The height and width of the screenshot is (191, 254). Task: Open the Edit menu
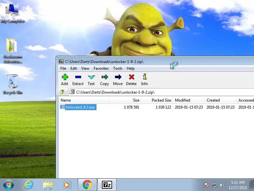click(x=74, y=68)
